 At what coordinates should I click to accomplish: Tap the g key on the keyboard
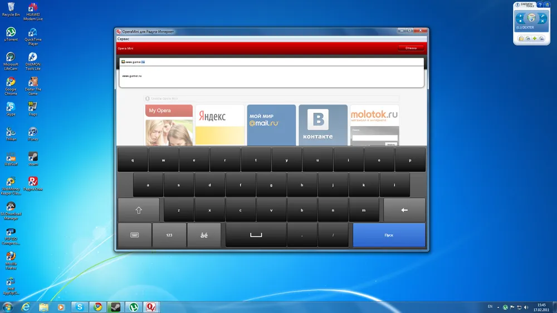[x=271, y=185]
